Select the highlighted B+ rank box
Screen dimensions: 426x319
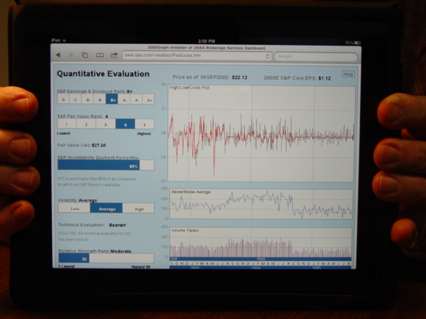click(112, 100)
